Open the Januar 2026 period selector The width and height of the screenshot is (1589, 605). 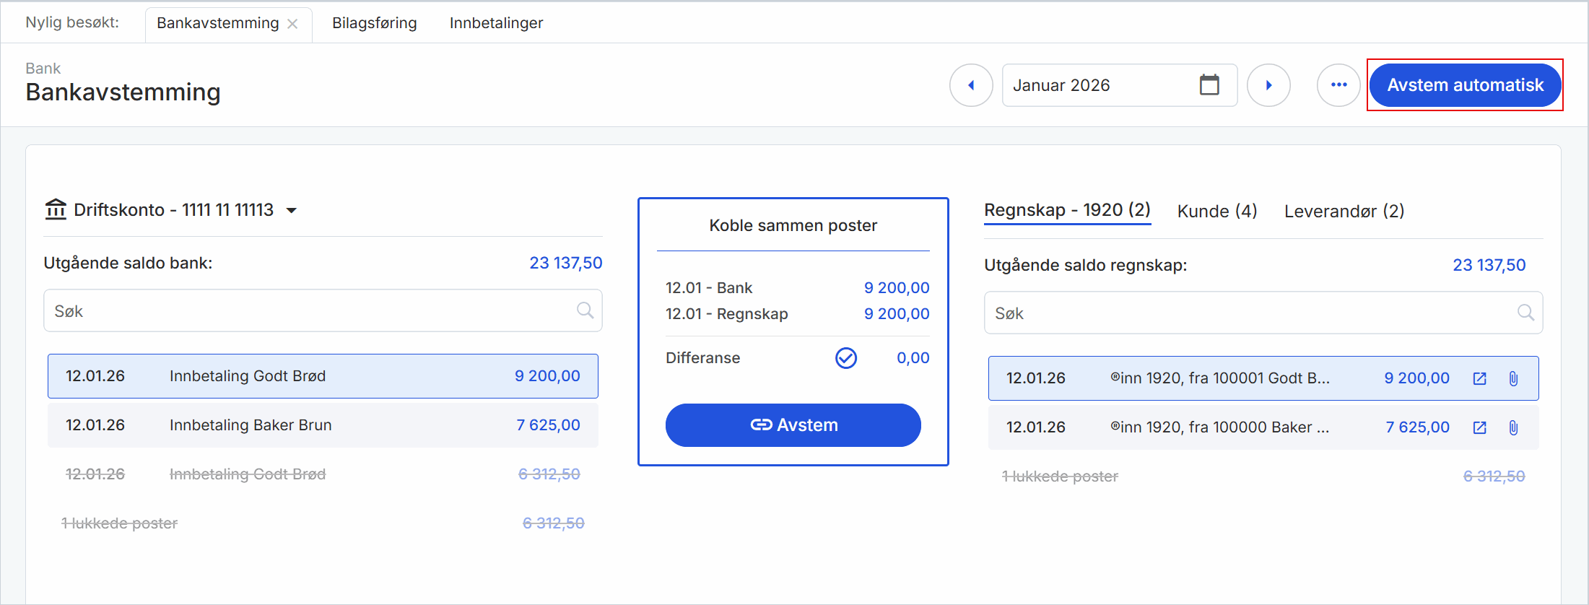(1105, 85)
